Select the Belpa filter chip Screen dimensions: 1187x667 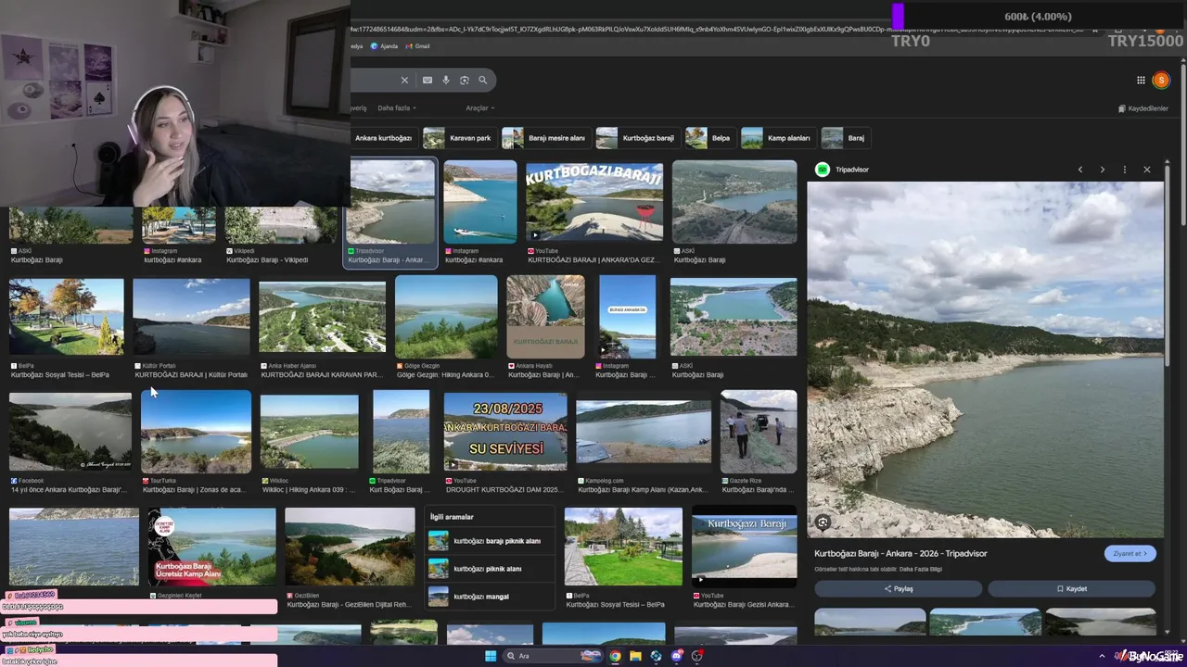click(x=709, y=138)
